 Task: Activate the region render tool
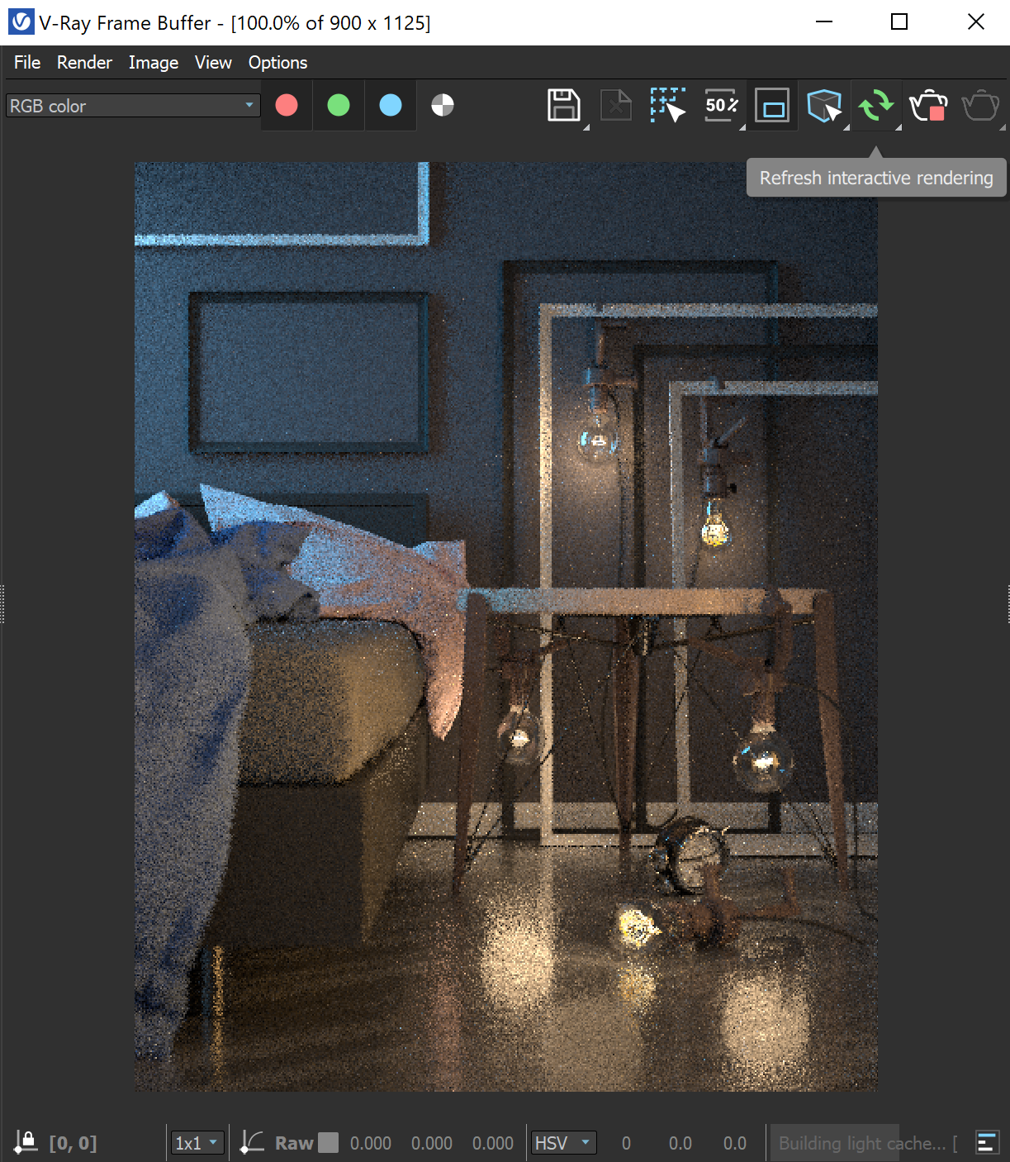667,105
